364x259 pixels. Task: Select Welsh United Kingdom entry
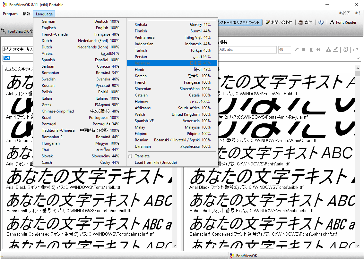[x=172, y=114]
